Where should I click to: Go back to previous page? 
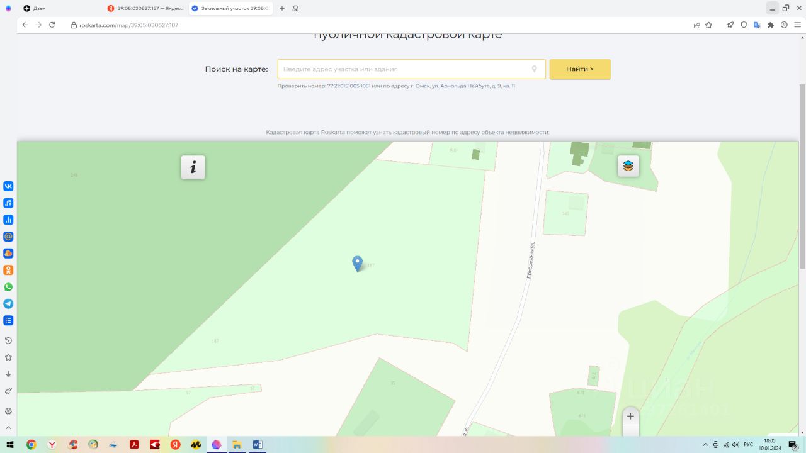[x=25, y=25]
